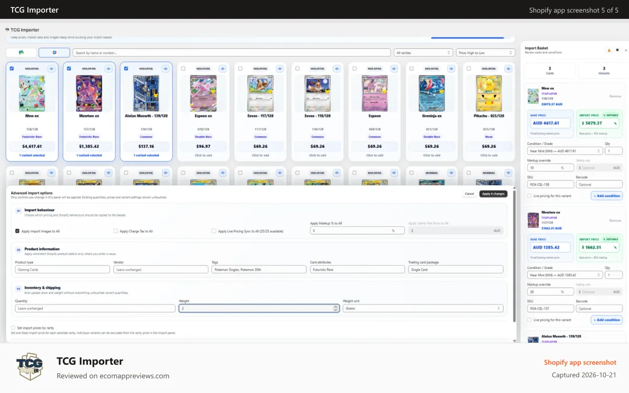The height and width of the screenshot is (393, 629).
Task: Click Mew ex thumbnail in Import Basket
Action: [x=533, y=96]
